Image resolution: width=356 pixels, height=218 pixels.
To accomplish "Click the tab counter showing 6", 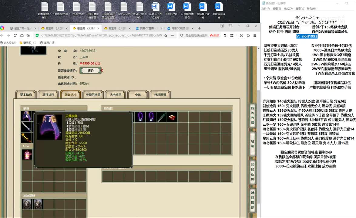I will click(x=222, y=26).
